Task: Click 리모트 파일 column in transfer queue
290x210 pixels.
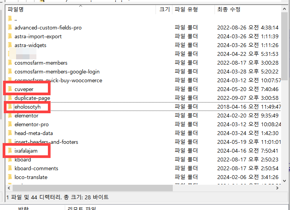Action: [82, 208]
